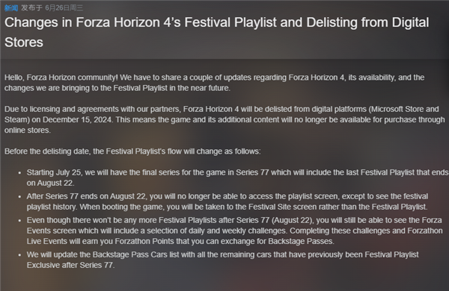Screen dimensions: 449x291
Task: Click the "online stores." text line
Action: point(28,131)
